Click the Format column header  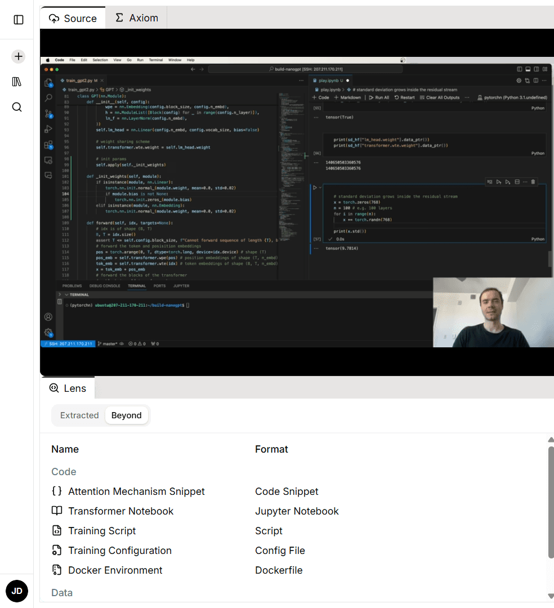click(271, 449)
